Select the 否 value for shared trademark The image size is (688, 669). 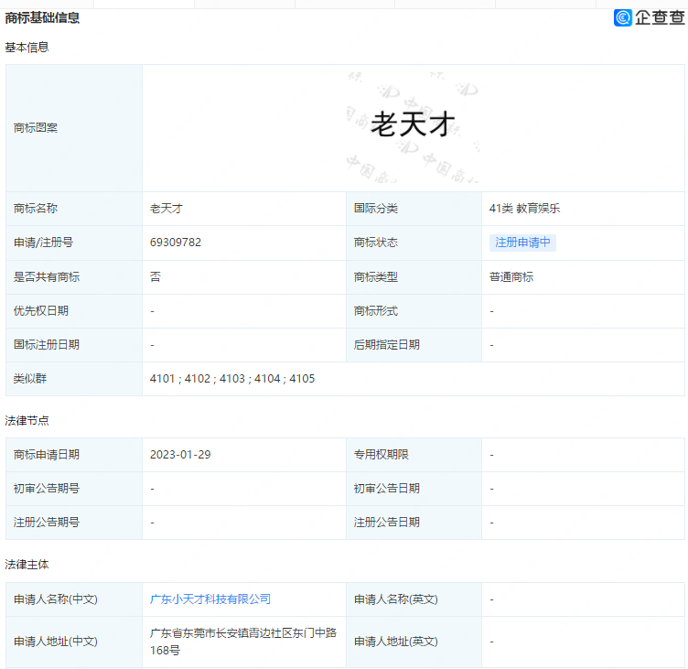[x=156, y=277]
